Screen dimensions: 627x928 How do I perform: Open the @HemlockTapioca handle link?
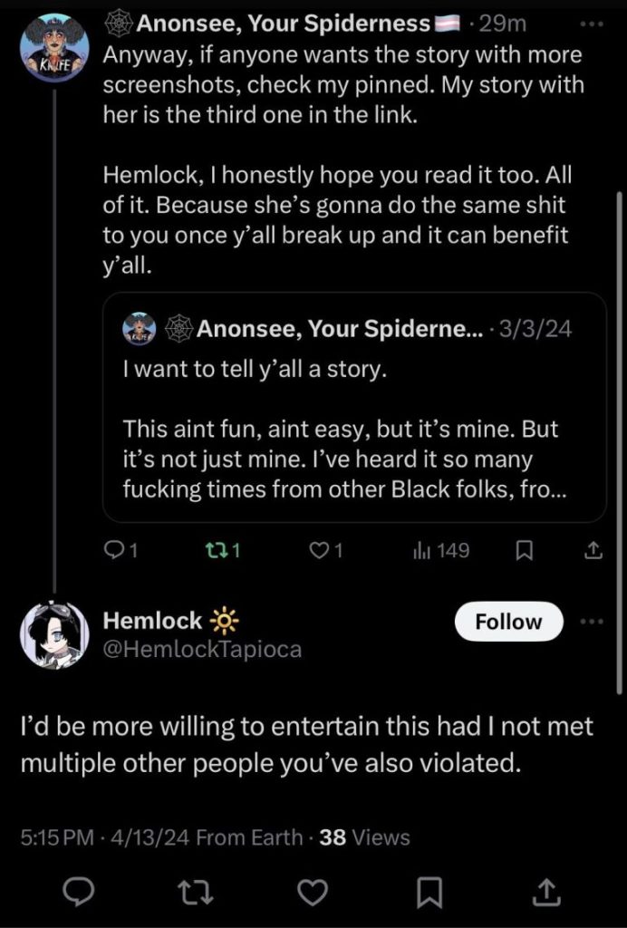(203, 649)
